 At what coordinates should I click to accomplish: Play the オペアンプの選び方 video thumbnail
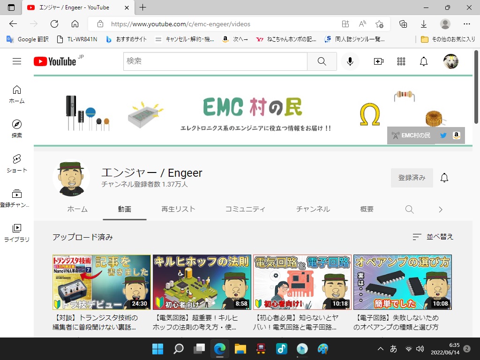(403, 282)
